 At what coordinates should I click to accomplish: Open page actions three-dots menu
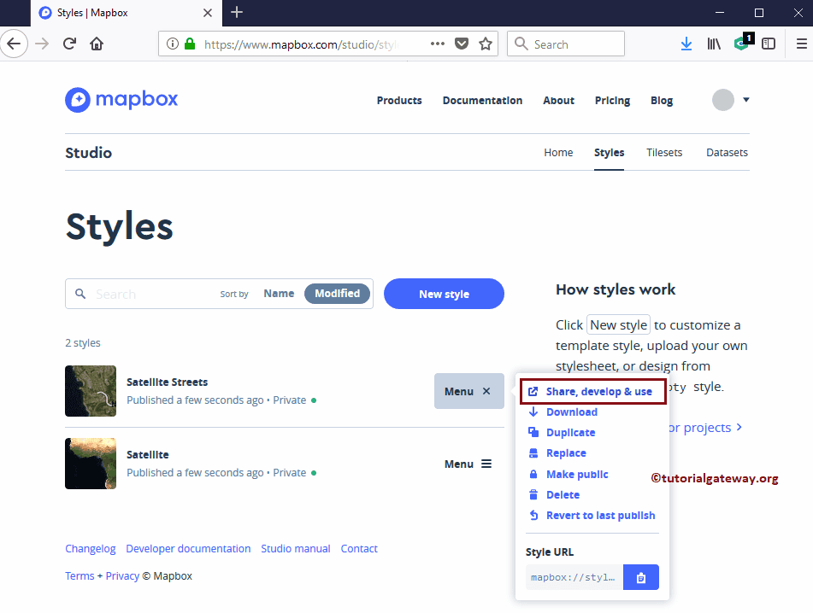point(438,44)
